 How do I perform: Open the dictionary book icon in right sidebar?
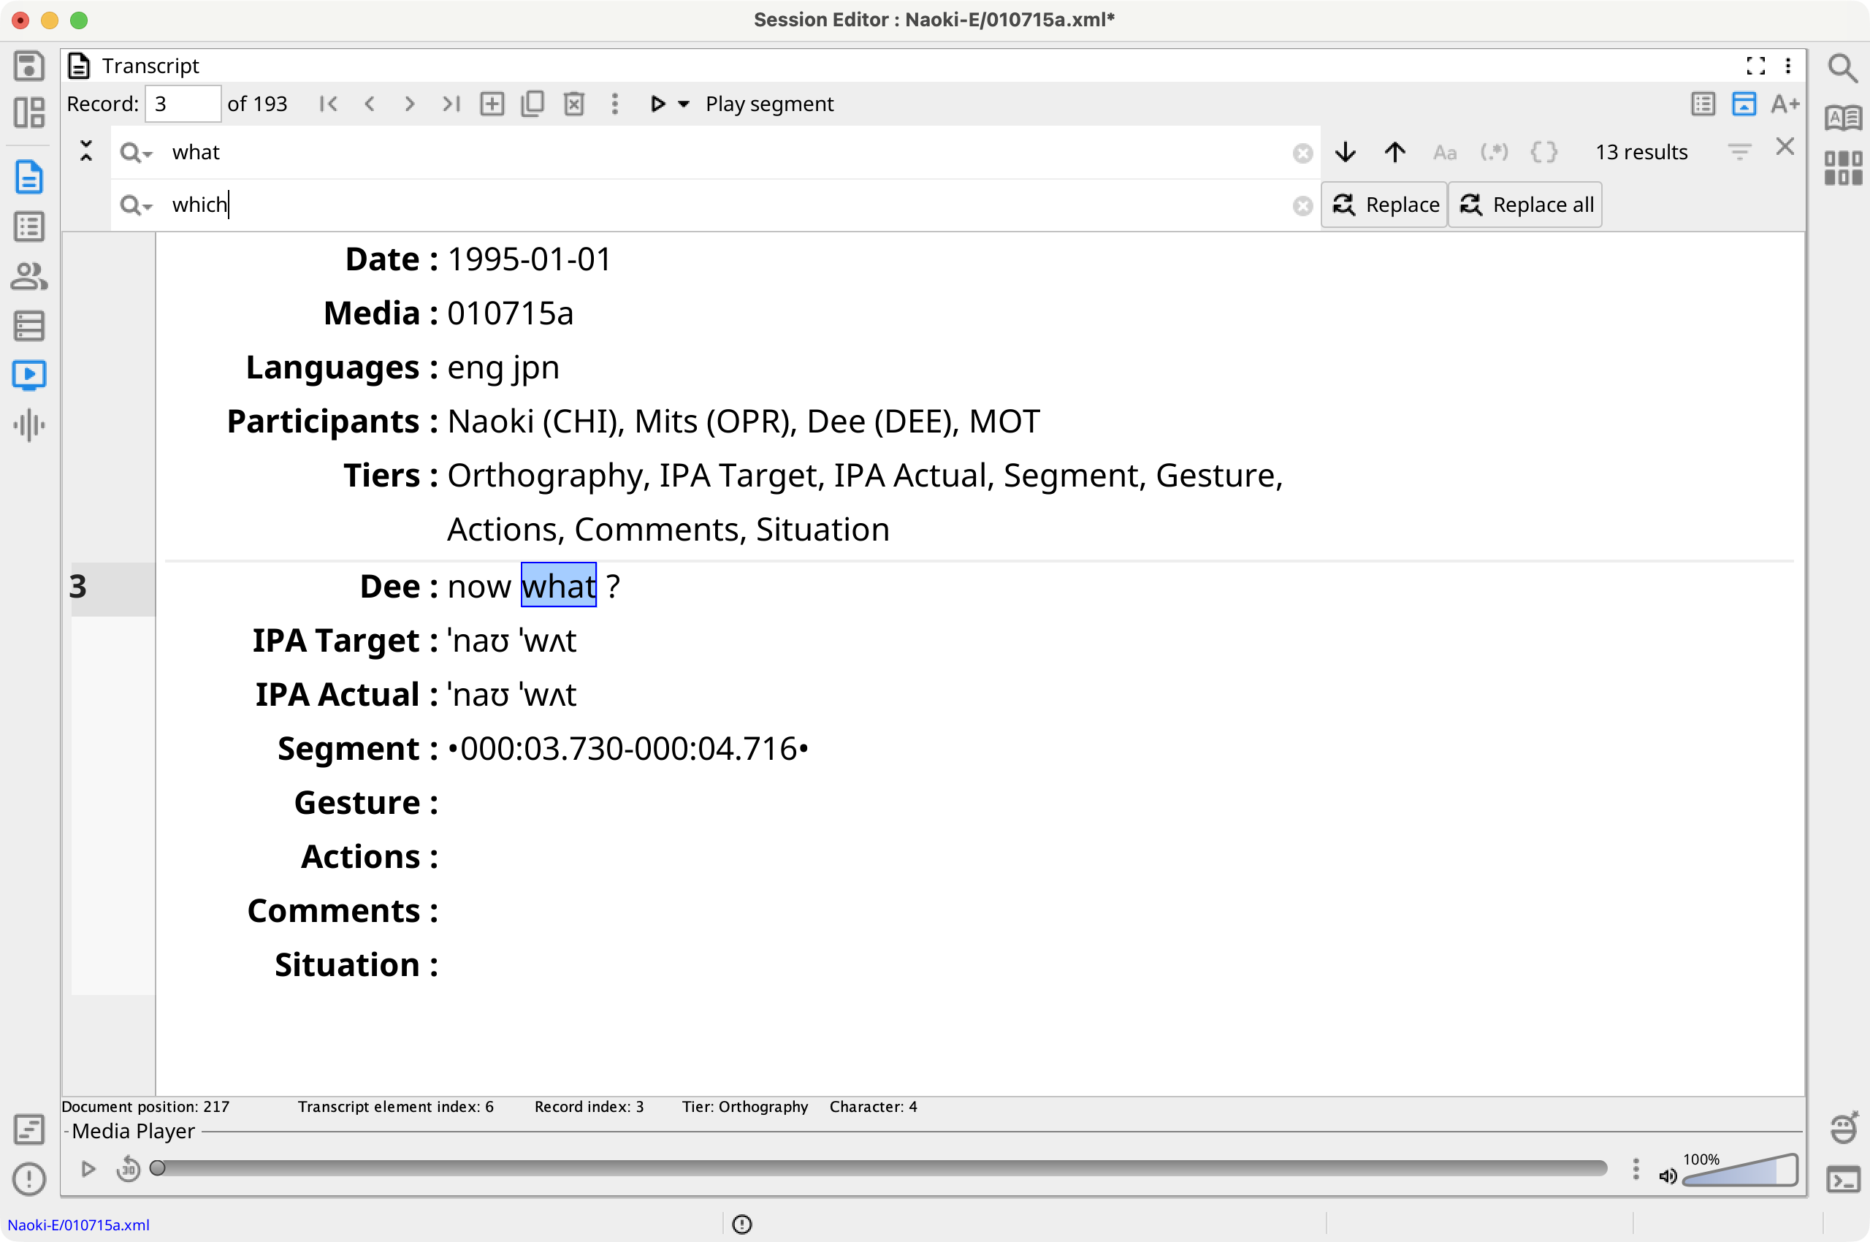[1842, 118]
